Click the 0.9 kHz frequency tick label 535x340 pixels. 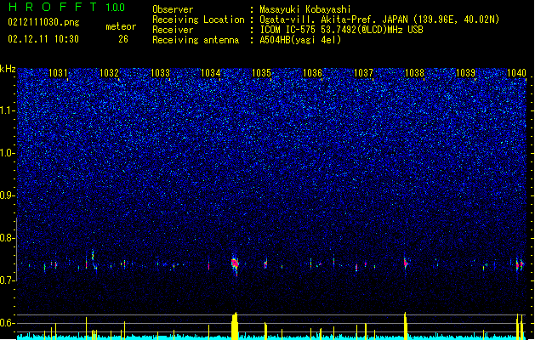point(8,195)
